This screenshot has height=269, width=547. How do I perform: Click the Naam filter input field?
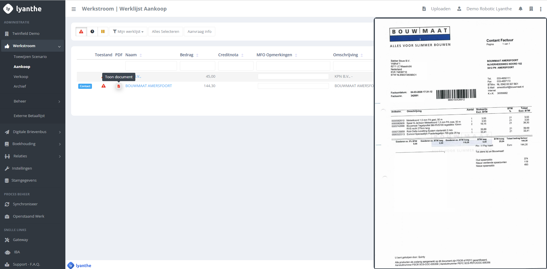click(x=151, y=66)
